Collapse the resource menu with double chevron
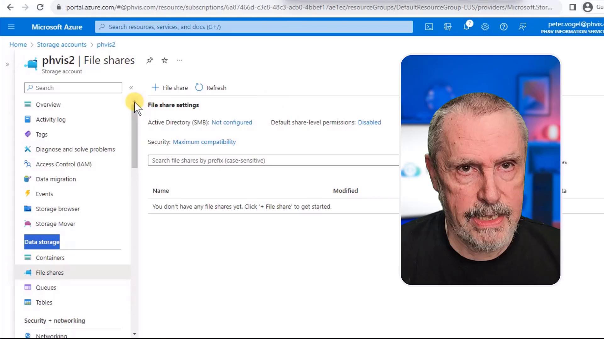The height and width of the screenshot is (339, 604). click(x=131, y=88)
